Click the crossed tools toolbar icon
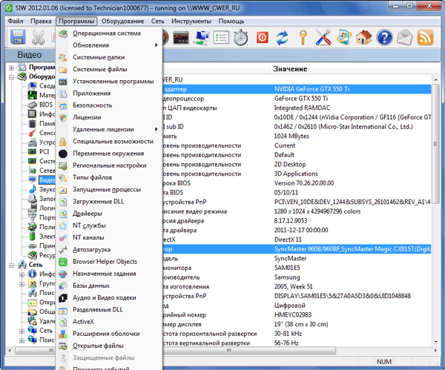The image size is (445, 370). [323, 36]
